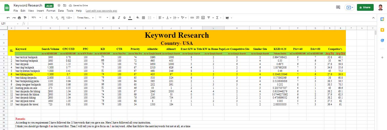The width and height of the screenshot is (387, 130).
Task: Click the Name box showing L31
Action: coord(9,24)
